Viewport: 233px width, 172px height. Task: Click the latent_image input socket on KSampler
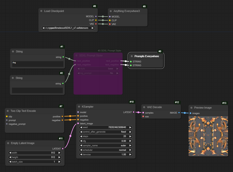(x=78, y=123)
